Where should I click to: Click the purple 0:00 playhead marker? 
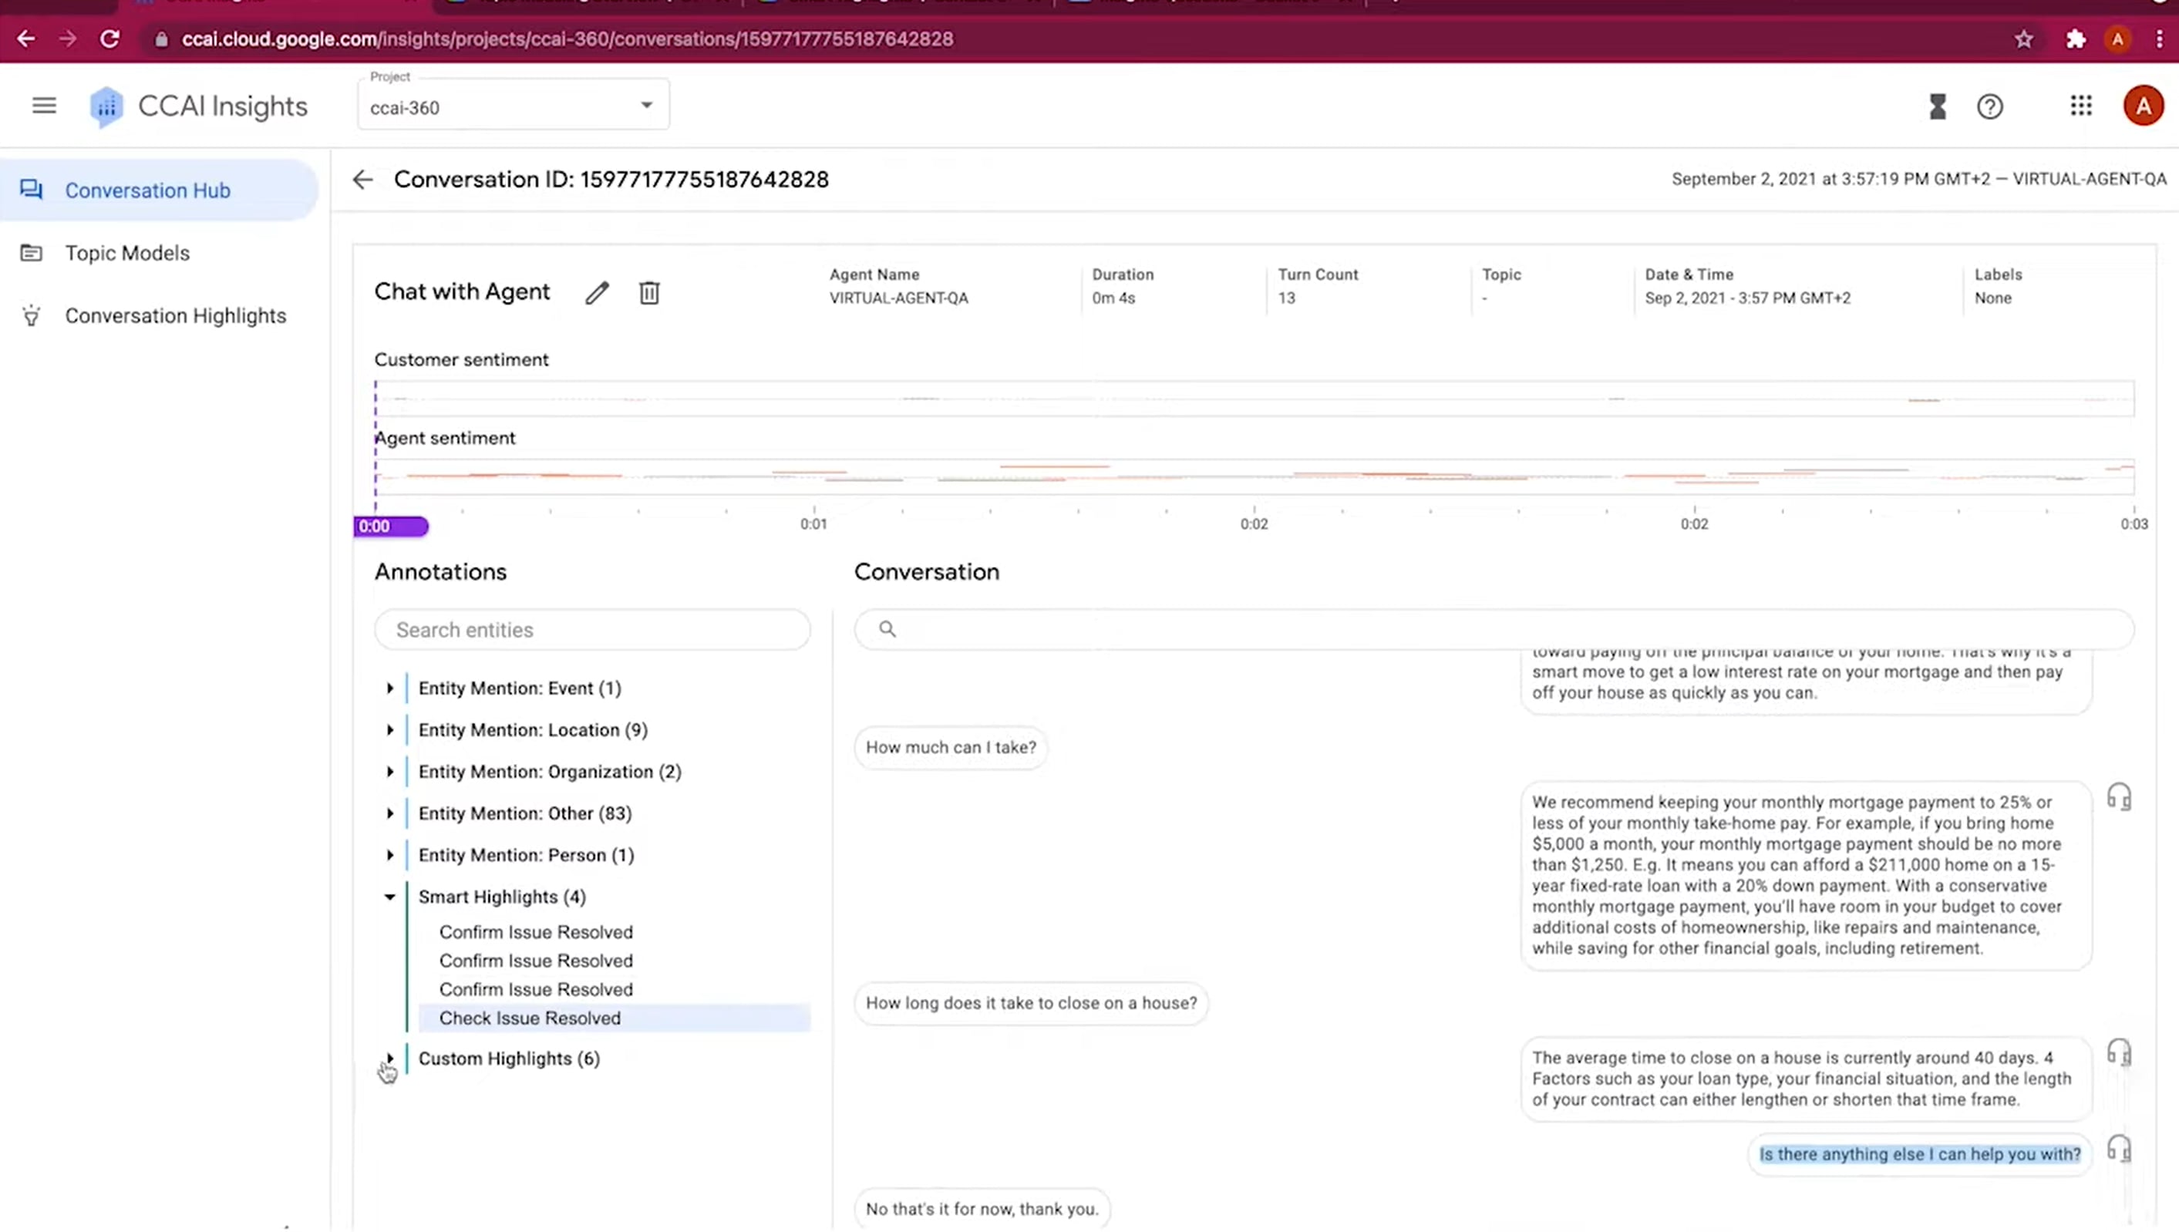[x=390, y=526]
